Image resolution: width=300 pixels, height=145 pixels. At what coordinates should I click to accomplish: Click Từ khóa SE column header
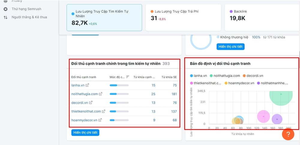[x=169, y=77]
